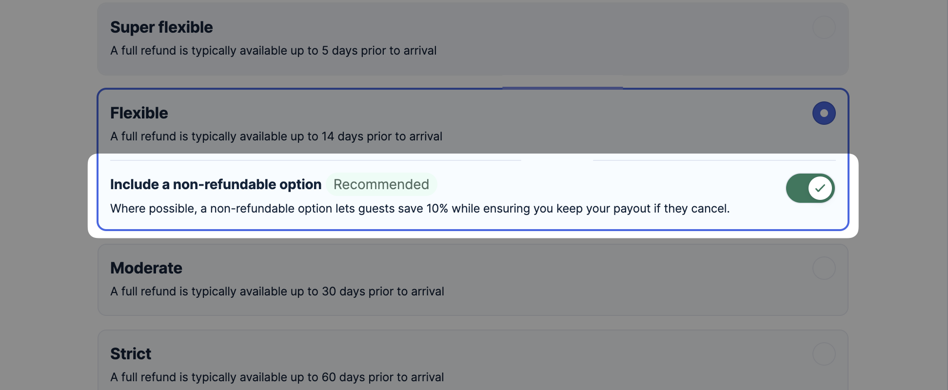Click the 60 days refund description
Image resolution: width=948 pixels, height=390 pixels.
click(x=277, y=377)
